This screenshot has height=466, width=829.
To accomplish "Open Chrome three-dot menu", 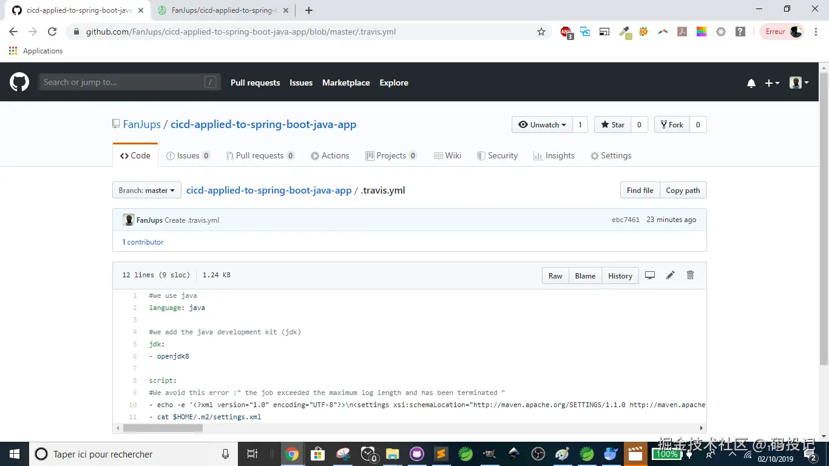I will 816,32.
